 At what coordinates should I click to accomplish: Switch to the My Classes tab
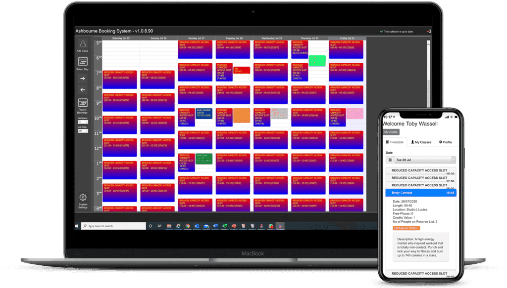tap(421, 142)
